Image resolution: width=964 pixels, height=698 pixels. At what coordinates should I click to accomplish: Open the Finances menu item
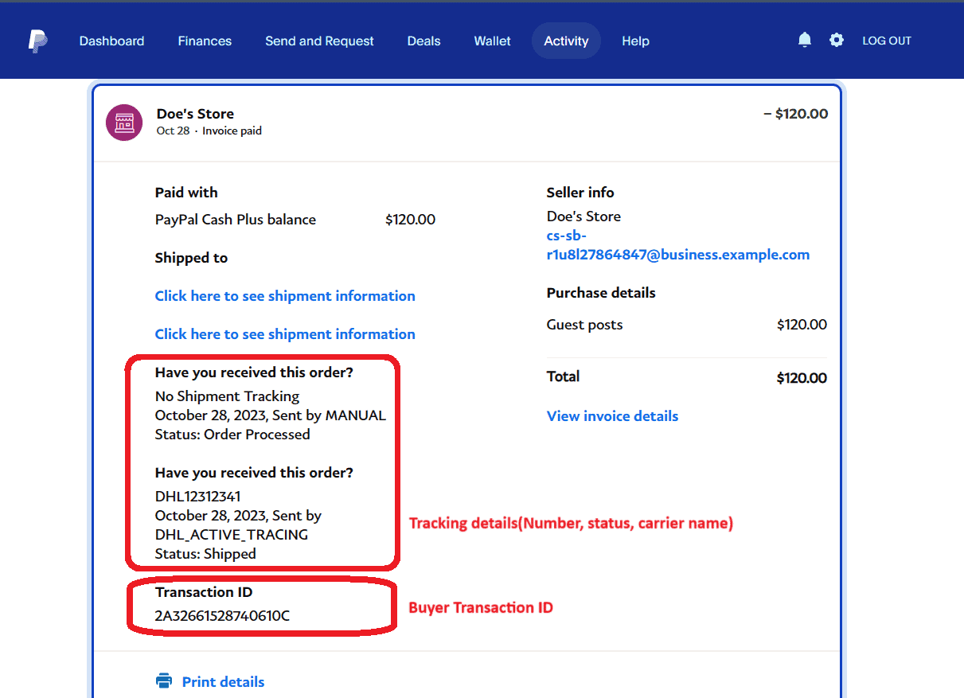pyautogui.click(x=205, y=41)
